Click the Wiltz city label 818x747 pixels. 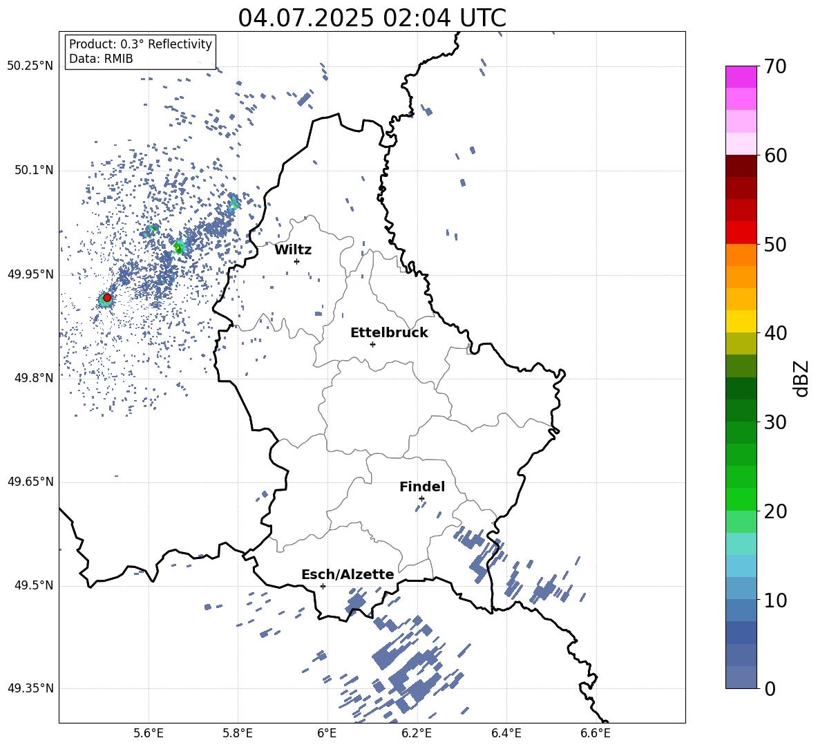tap(293, 250)
